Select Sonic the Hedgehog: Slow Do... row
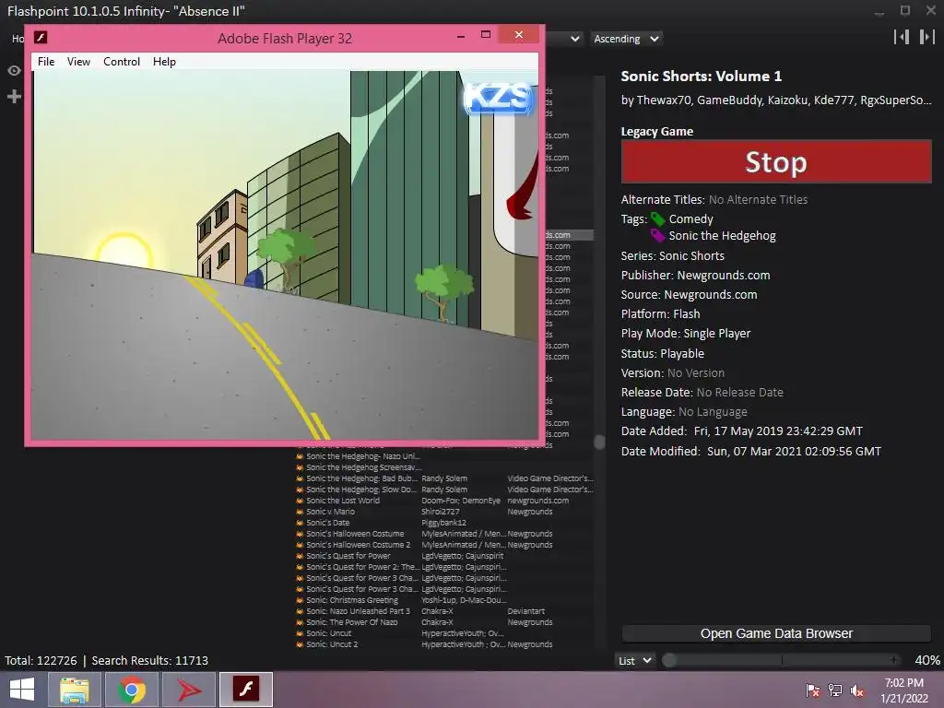The width and height of the screenshot is (944, 708). pos(444,490)
